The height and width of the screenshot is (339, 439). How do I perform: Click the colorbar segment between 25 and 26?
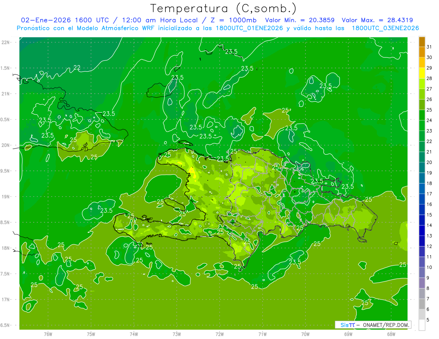[422, 105]
